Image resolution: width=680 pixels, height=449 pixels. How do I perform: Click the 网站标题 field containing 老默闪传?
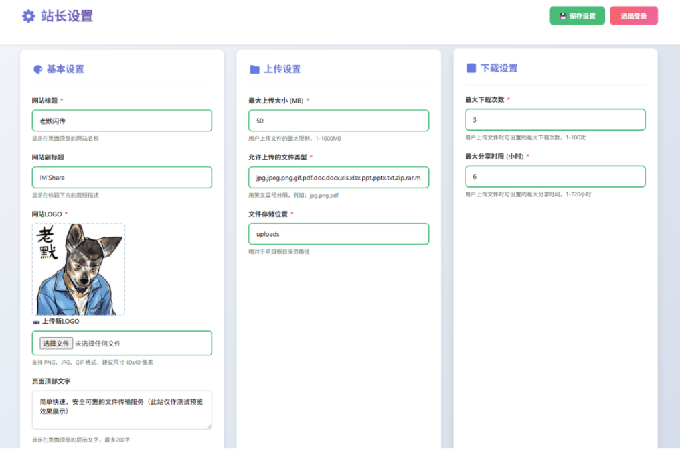(122, 120)
